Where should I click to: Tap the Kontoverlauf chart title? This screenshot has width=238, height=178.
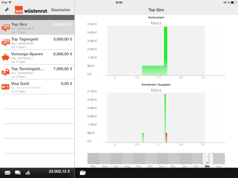click(x=156, y=17)
